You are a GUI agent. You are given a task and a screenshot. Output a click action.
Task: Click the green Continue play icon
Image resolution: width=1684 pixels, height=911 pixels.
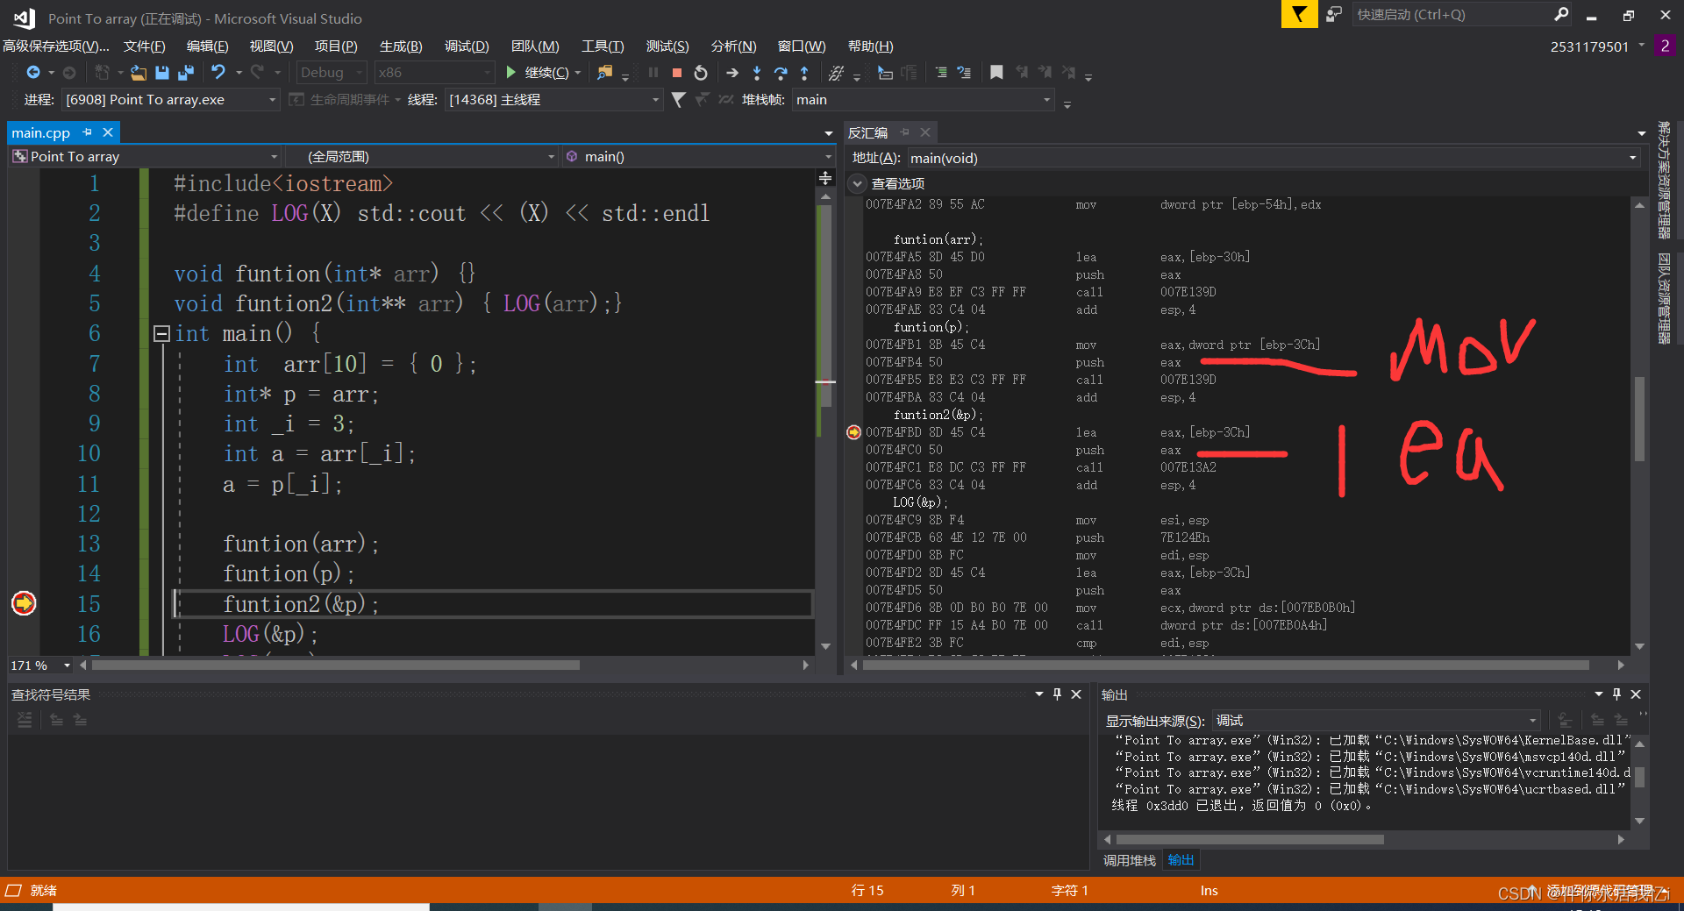point(511,73)
